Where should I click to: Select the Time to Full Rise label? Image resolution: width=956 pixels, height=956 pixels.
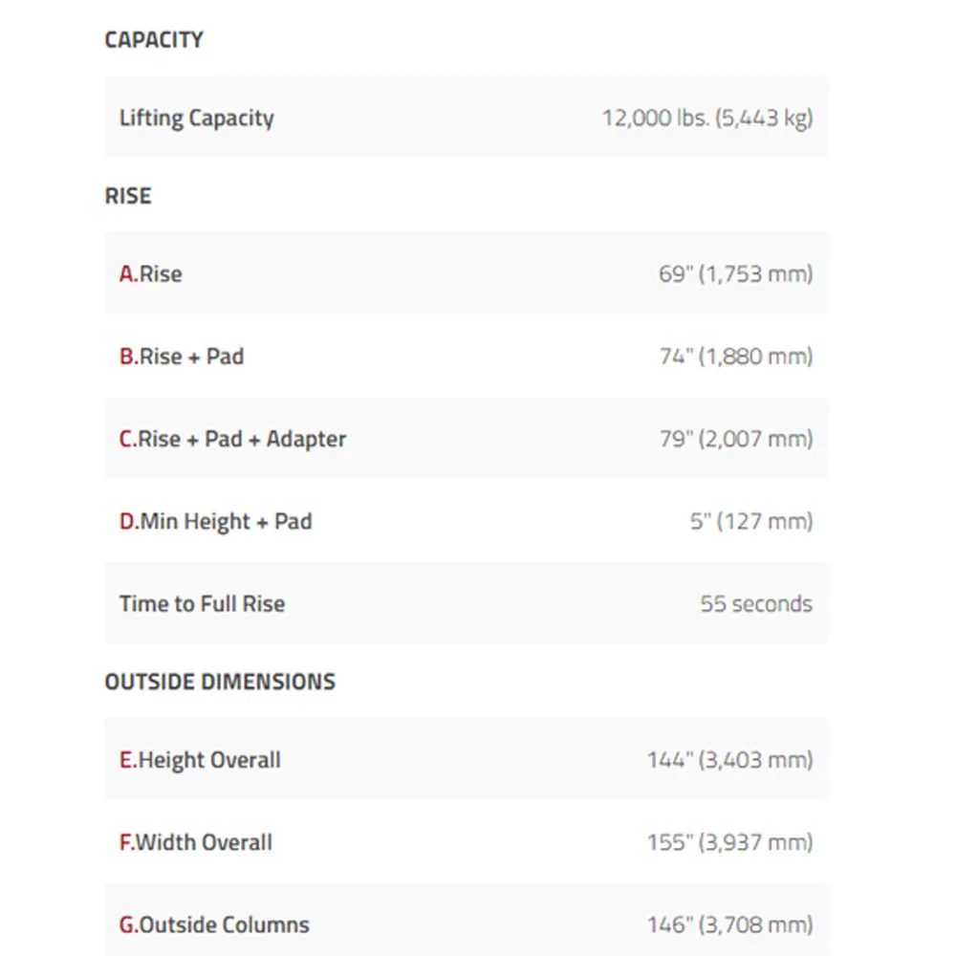(202, 603)
